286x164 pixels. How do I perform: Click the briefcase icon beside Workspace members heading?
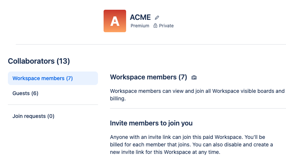pyautogui.click(x=194, y=78)
